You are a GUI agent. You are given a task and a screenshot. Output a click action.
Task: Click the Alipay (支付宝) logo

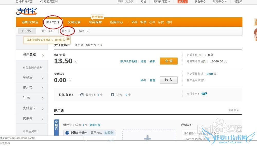pyautogui.click(x=26, y=11)
